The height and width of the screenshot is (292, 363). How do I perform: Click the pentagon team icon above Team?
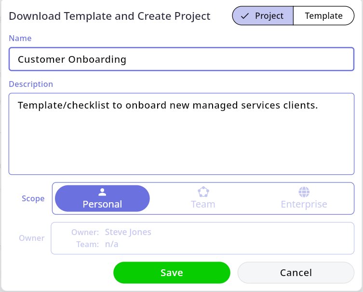click(203, 192)
